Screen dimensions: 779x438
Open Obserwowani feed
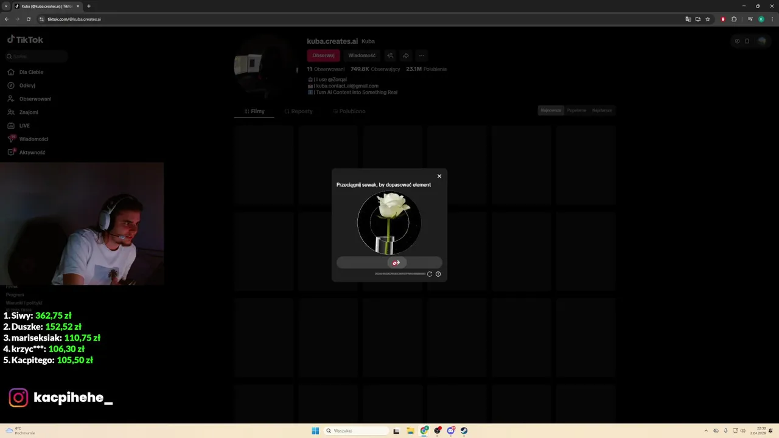coord(29,99)
